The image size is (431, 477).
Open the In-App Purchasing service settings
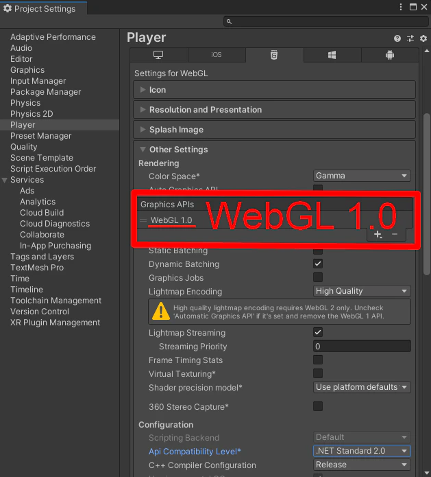coord(56,246)
